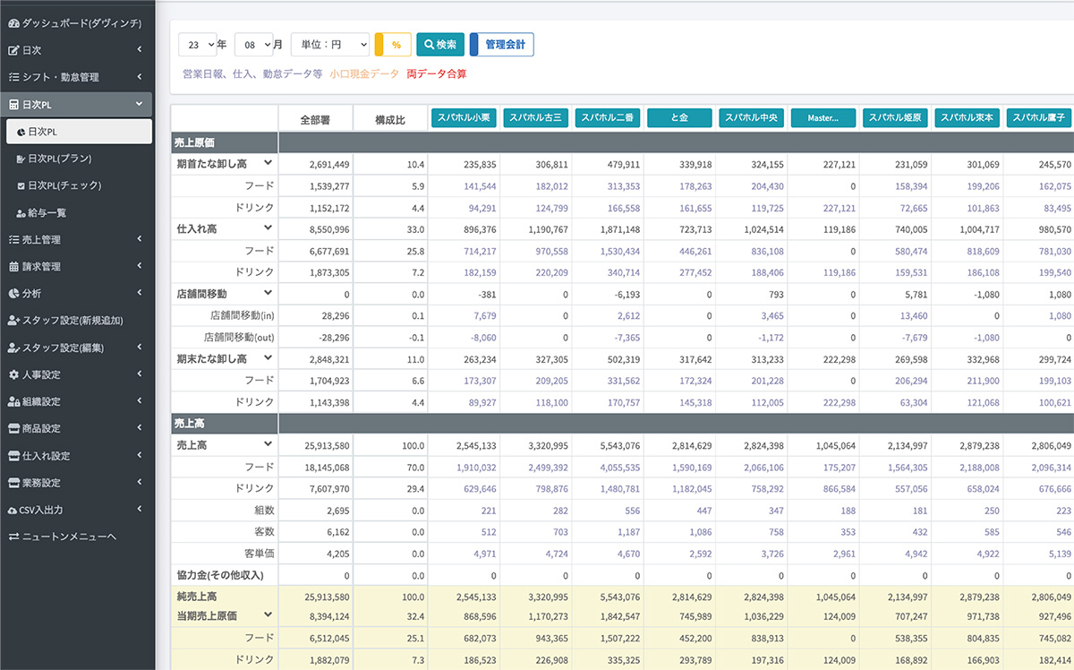Collapse the 期首たな卸し高 row chevron
The image size is (1074, 670).
tap(267, 163)
